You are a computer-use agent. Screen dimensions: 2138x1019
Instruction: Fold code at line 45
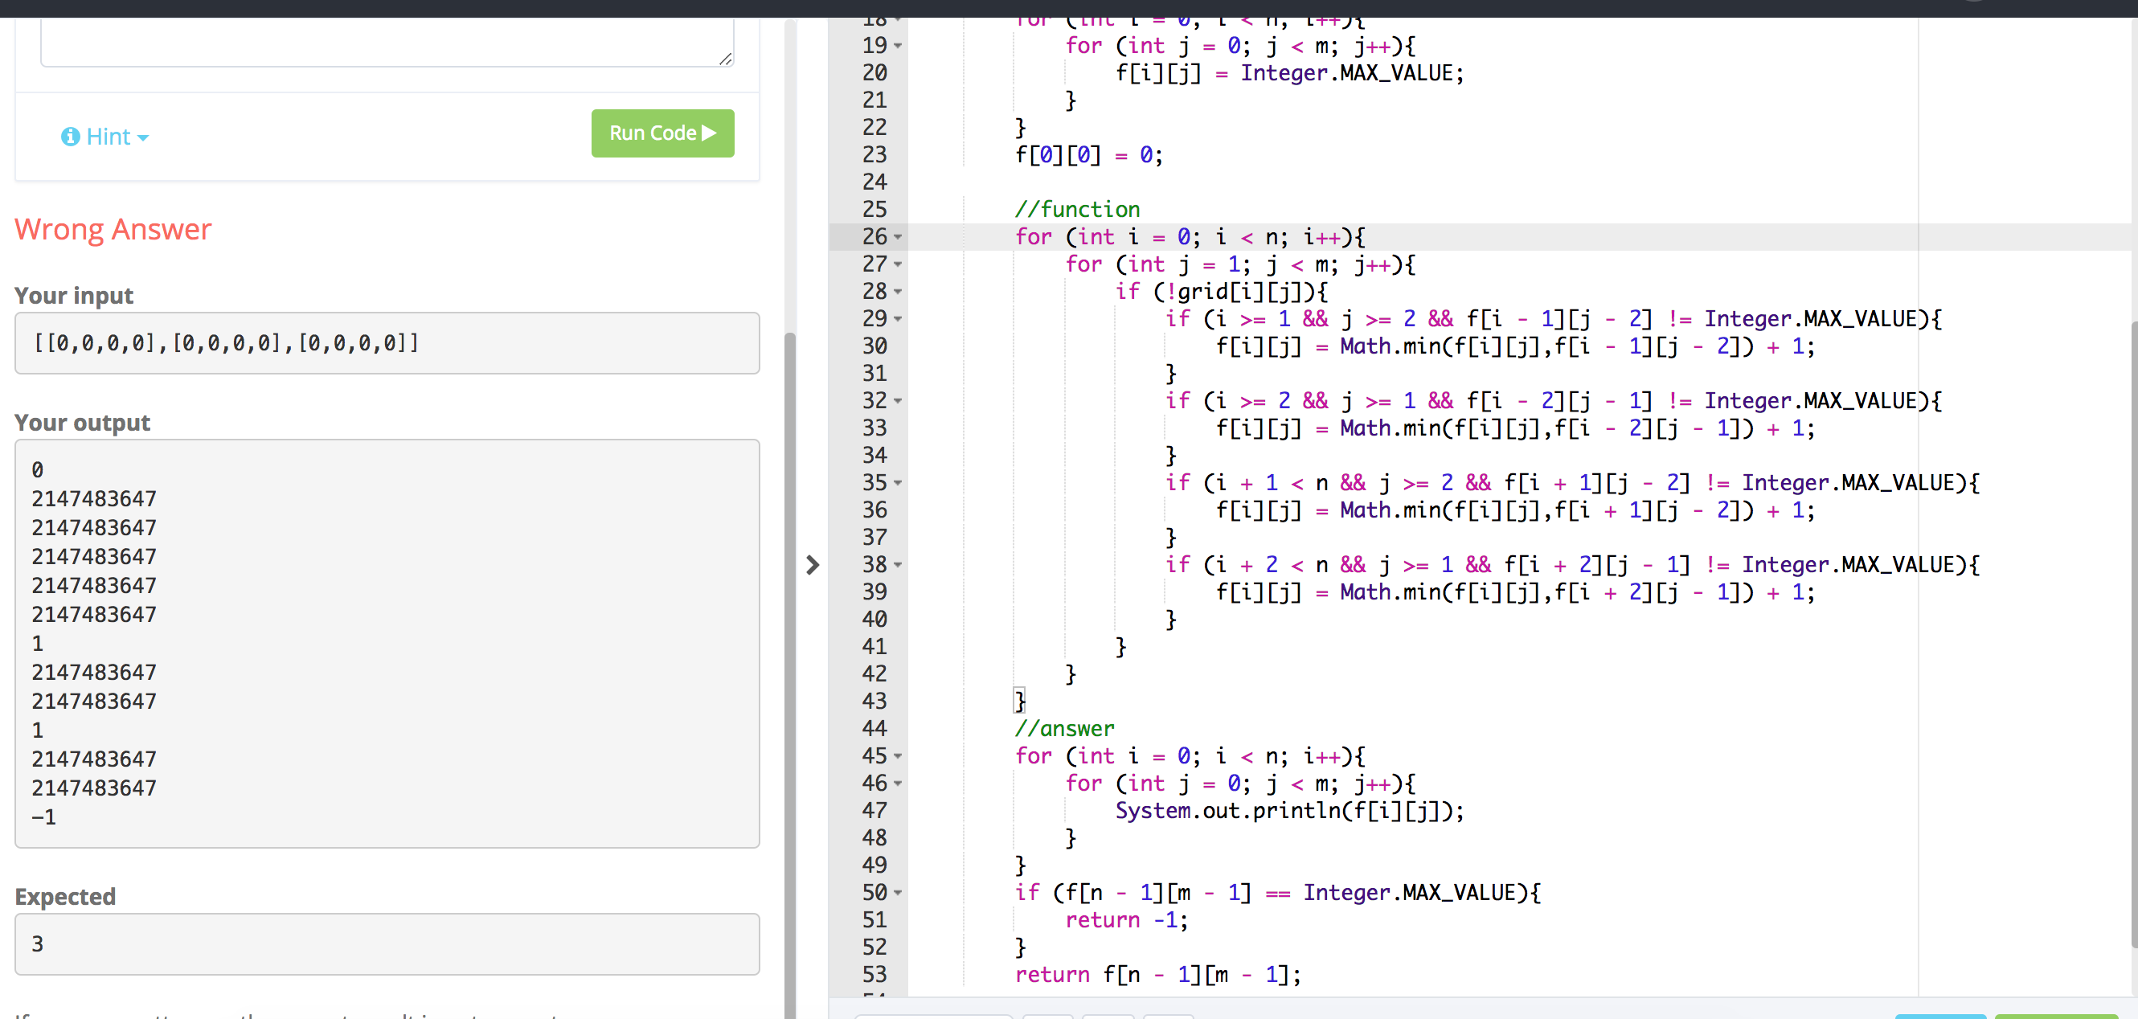898,757
